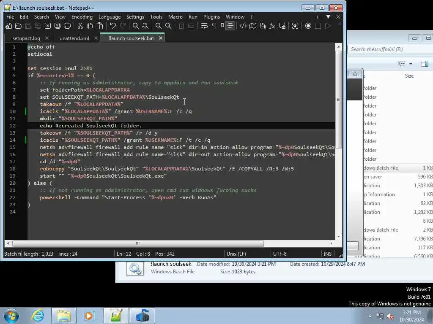
Task: Click the Size column header in Explorer
Action: coord(409,76)
